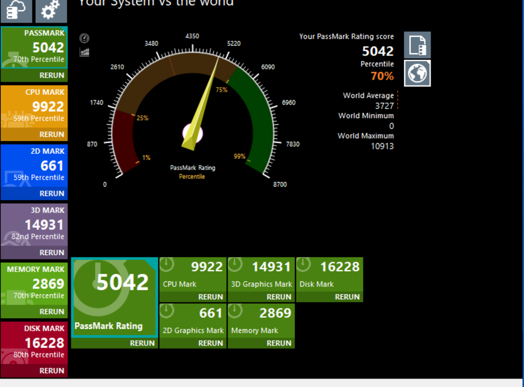Image resolution: width=524 pixels, height=387 pixels.
Task: Click the power icon on Disk Mark tile
Action: coord(303,265)
